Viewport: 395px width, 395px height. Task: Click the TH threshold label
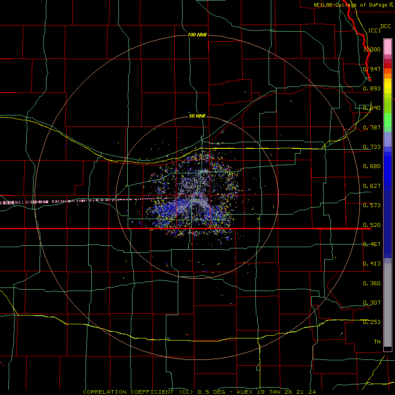[x=377, y=342]
